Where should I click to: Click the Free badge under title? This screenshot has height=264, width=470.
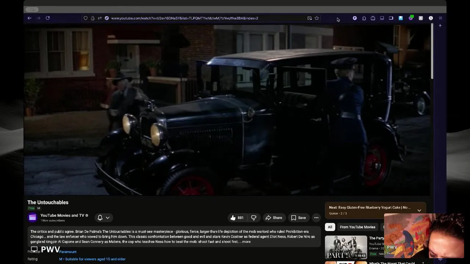click(31, 208)
